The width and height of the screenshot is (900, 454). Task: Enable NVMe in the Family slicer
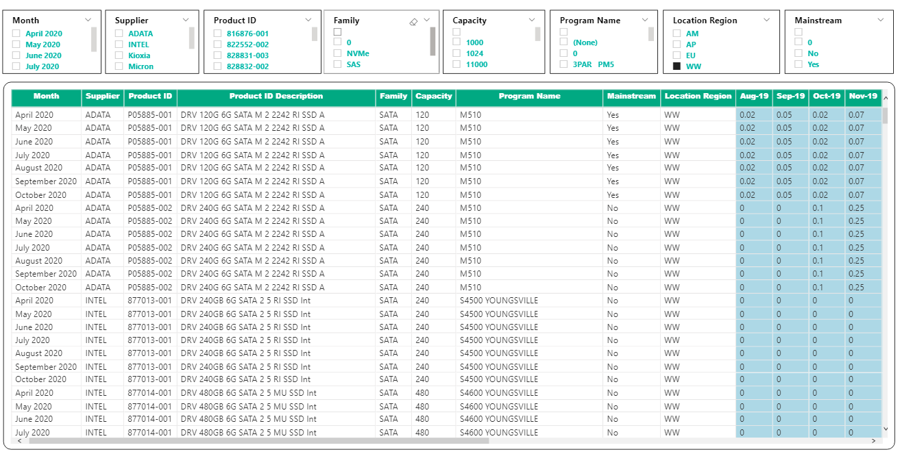point(337,53)
